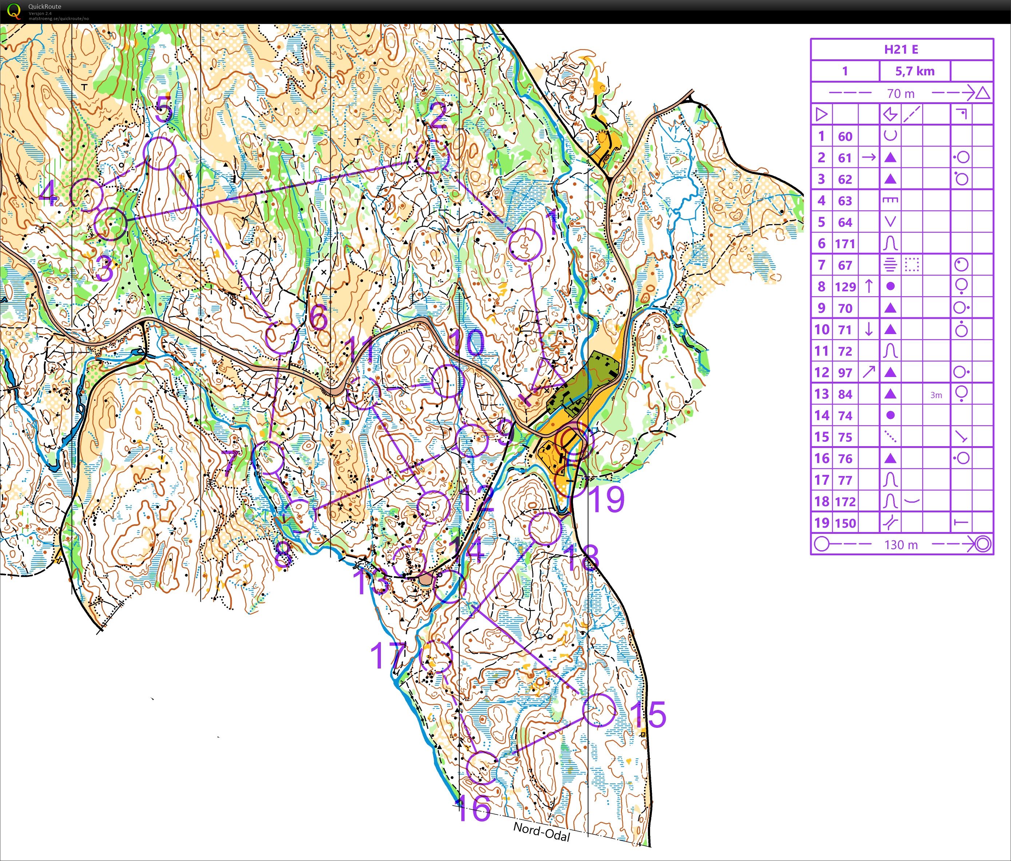Click control circle 4 on the map

point(87,195)
